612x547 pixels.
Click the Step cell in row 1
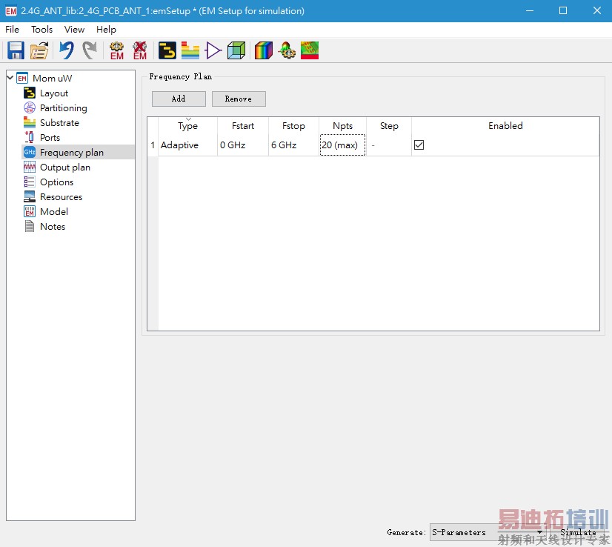tap(389, 145)
